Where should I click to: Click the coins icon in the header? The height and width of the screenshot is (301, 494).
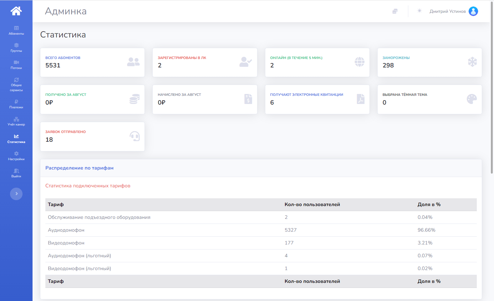[395, 11]
